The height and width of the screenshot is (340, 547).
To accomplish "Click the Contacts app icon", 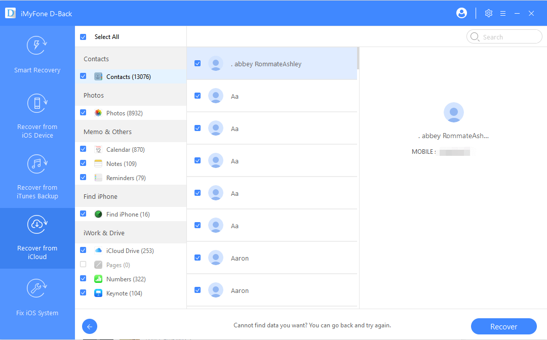I will pyautogui.click(x=98, y=76).
